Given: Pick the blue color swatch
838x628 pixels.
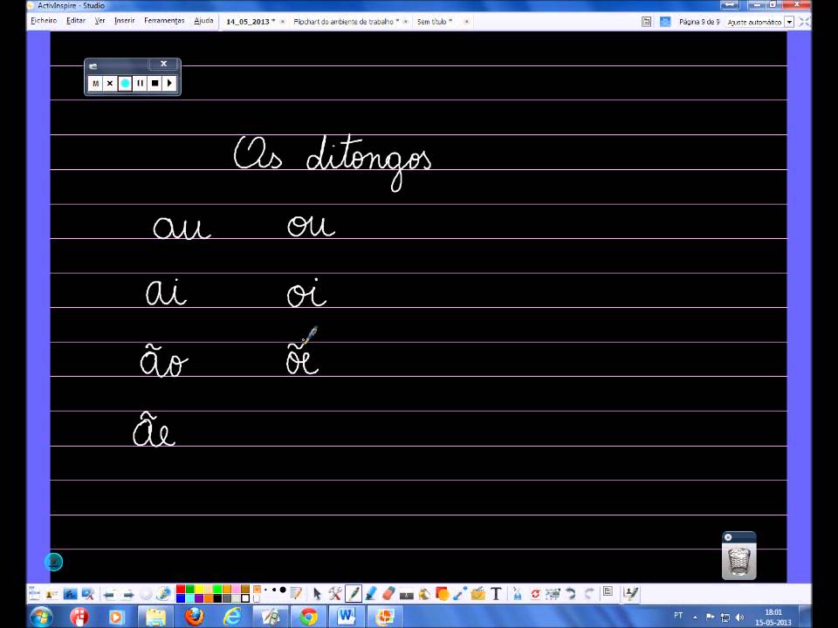Looking at the screenshot, I should (181, 598).
